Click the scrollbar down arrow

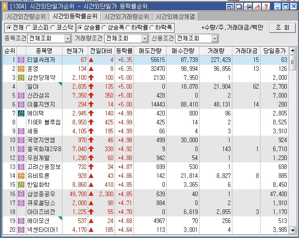pos(292,230)
